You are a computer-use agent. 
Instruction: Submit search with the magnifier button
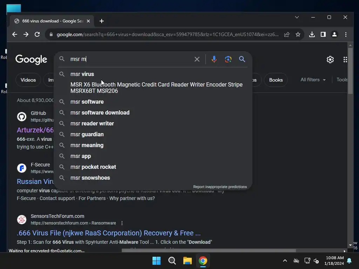coord(242,59)
